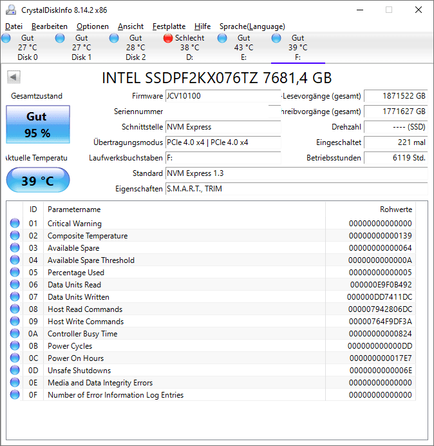Open the Bearbeiten menu
Viewport: 434px width, 446px height.
point(50,26)
